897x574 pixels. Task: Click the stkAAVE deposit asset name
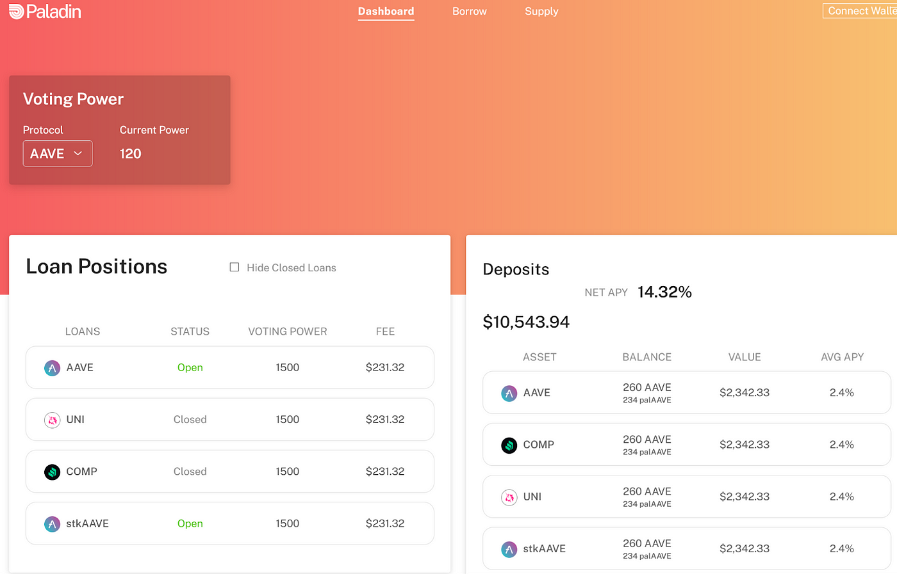point(545,548)
